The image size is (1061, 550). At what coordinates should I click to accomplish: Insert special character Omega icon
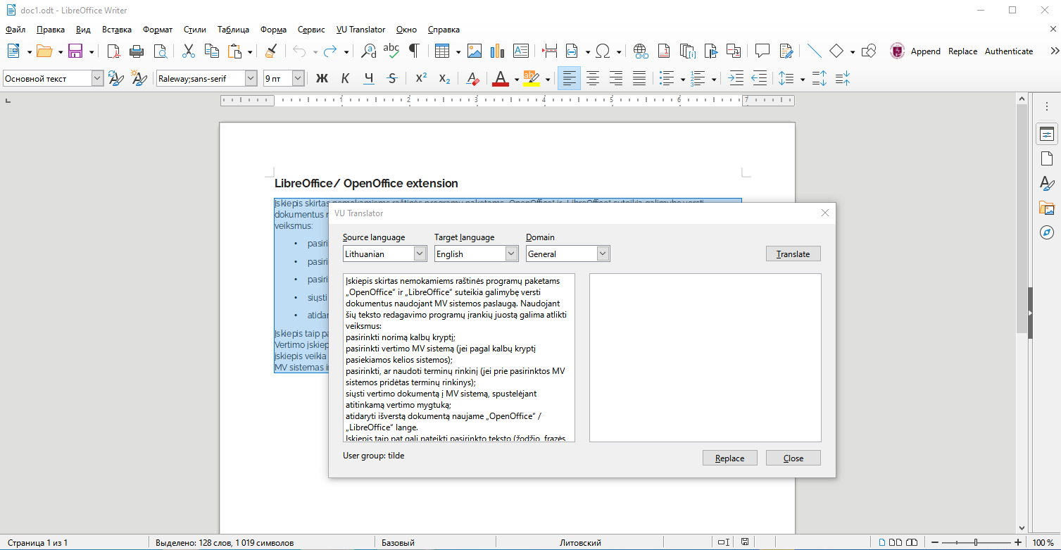603,51
